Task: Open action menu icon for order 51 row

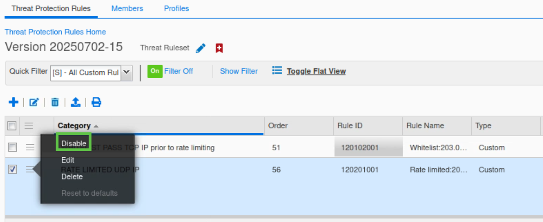Action: (30, 147)
